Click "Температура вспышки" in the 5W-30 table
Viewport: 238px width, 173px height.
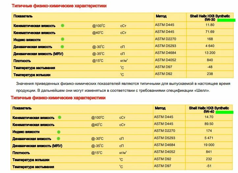[32, 75]
